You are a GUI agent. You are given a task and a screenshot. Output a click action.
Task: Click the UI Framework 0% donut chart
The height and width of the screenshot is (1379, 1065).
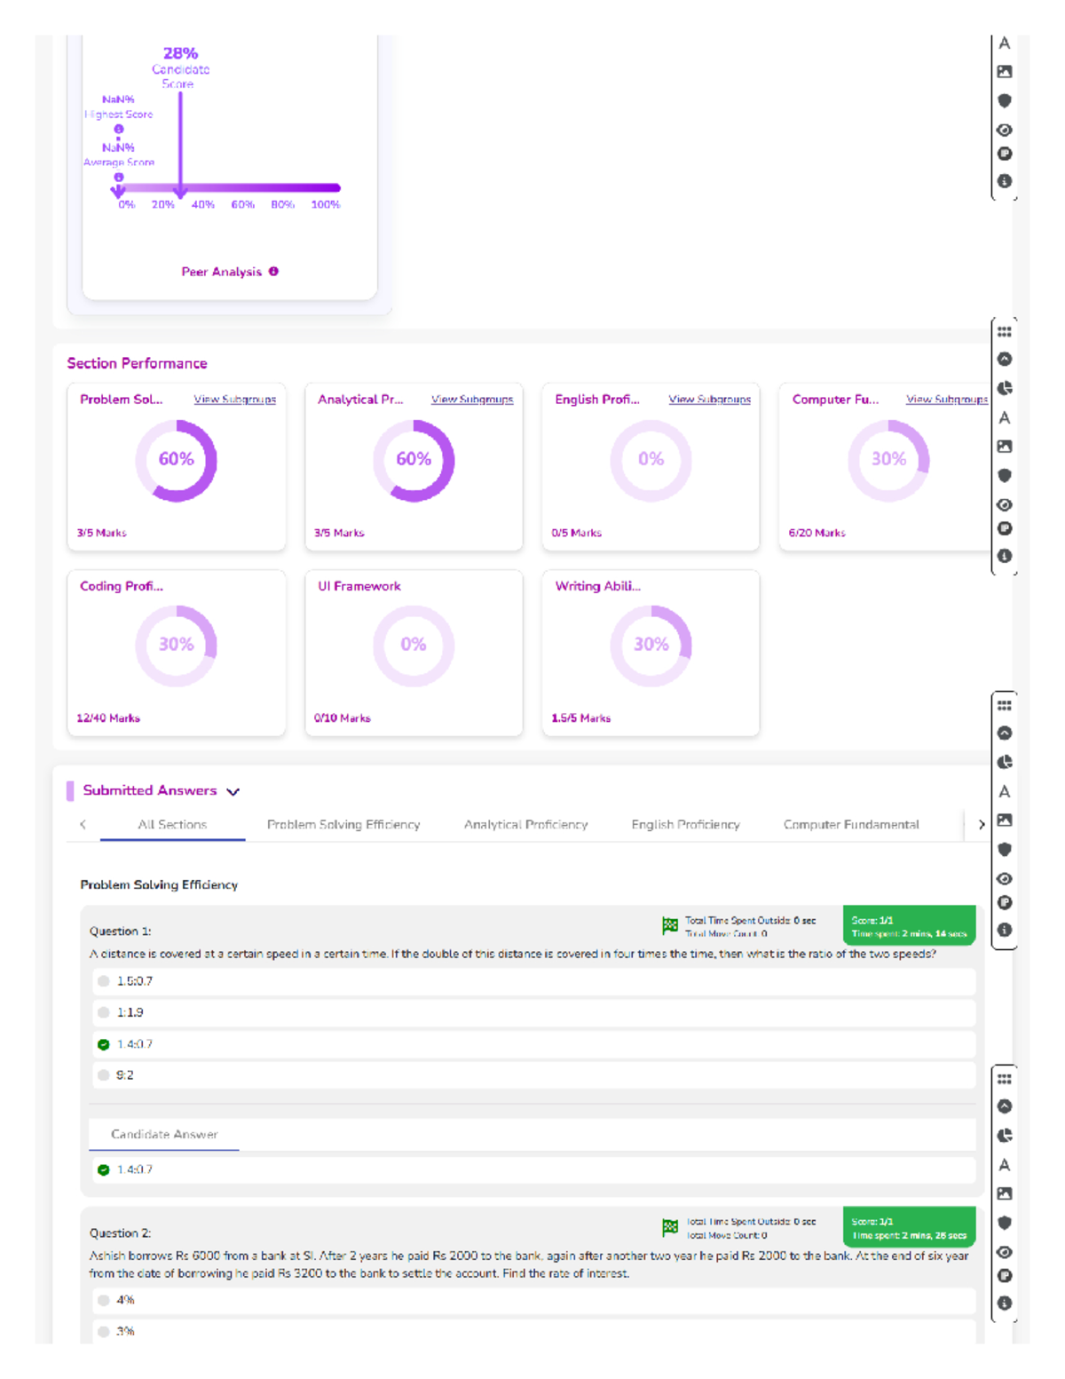tap(414, 646)
